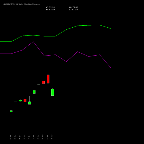Click the flat doji candle for 16 Apr

pos(39,84)
